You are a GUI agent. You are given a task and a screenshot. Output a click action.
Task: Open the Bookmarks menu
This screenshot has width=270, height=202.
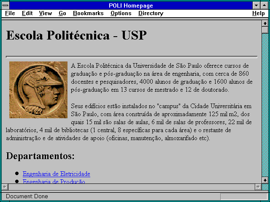pyautogui.click(x=88, y=13)
